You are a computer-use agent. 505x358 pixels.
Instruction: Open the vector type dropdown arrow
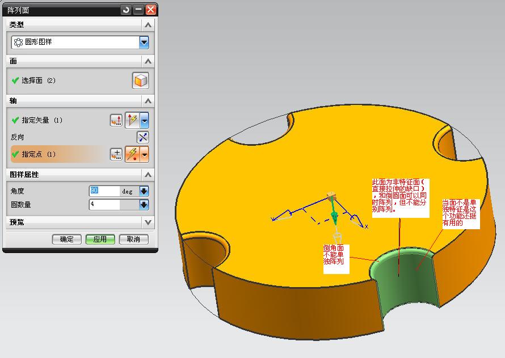[145, 120]
